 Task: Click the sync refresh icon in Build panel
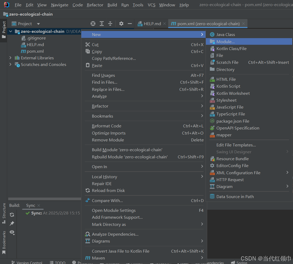(x=12, y=215)
